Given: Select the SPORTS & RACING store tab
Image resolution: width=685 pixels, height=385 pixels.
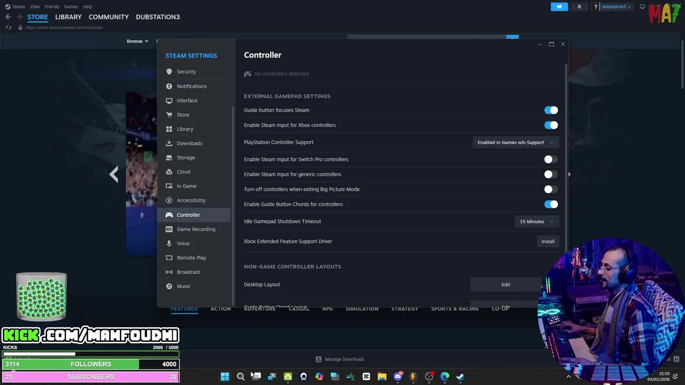Looking at the screenshot, I should pos(455,309).
